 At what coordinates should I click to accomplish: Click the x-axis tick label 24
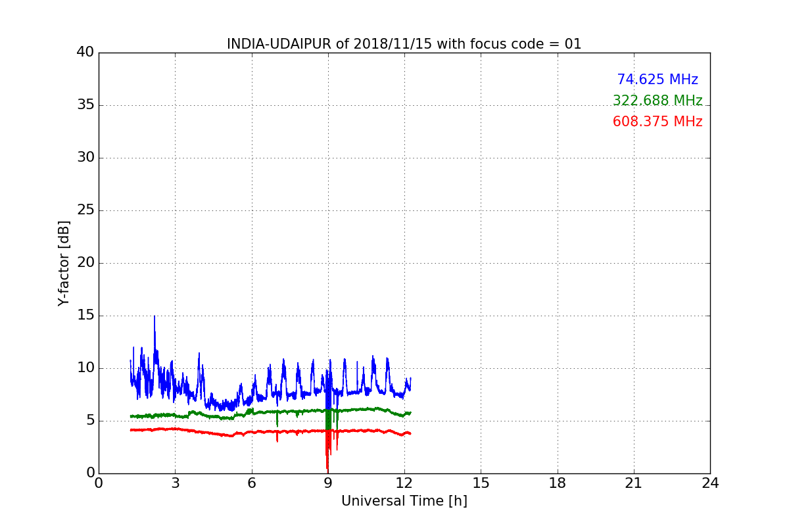click(710, 483)
